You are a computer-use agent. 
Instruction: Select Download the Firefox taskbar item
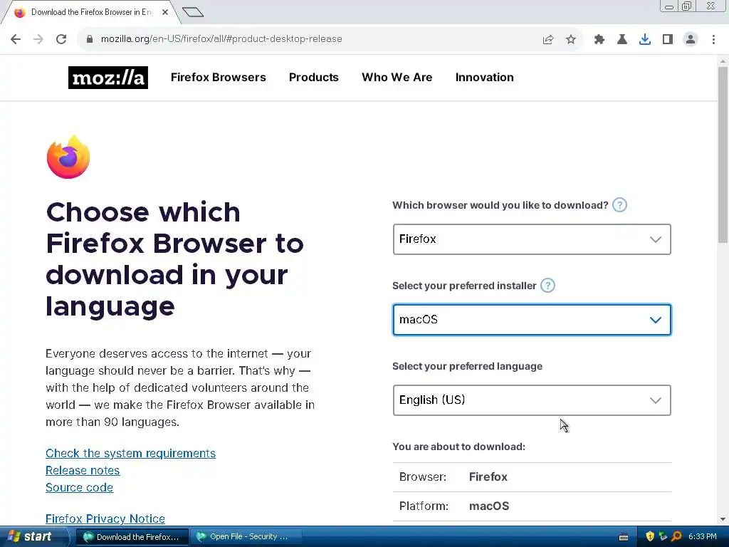click(x=132, y=537)
